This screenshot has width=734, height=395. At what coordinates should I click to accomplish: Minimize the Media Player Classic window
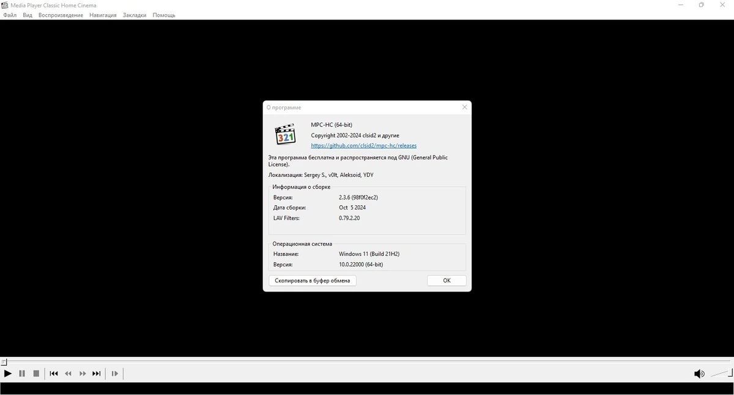681,5
